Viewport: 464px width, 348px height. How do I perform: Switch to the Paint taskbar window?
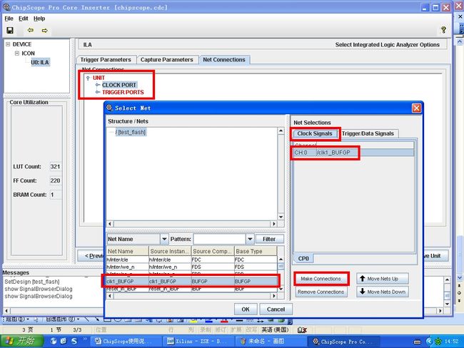[270, 341]
